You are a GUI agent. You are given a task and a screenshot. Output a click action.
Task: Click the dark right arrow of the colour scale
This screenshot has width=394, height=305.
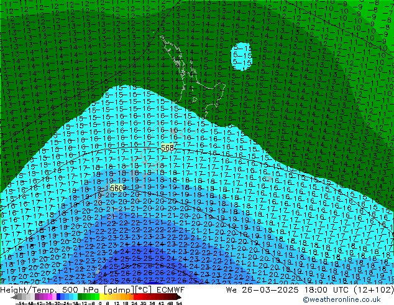pyautogui.click(x=179, y=297)
